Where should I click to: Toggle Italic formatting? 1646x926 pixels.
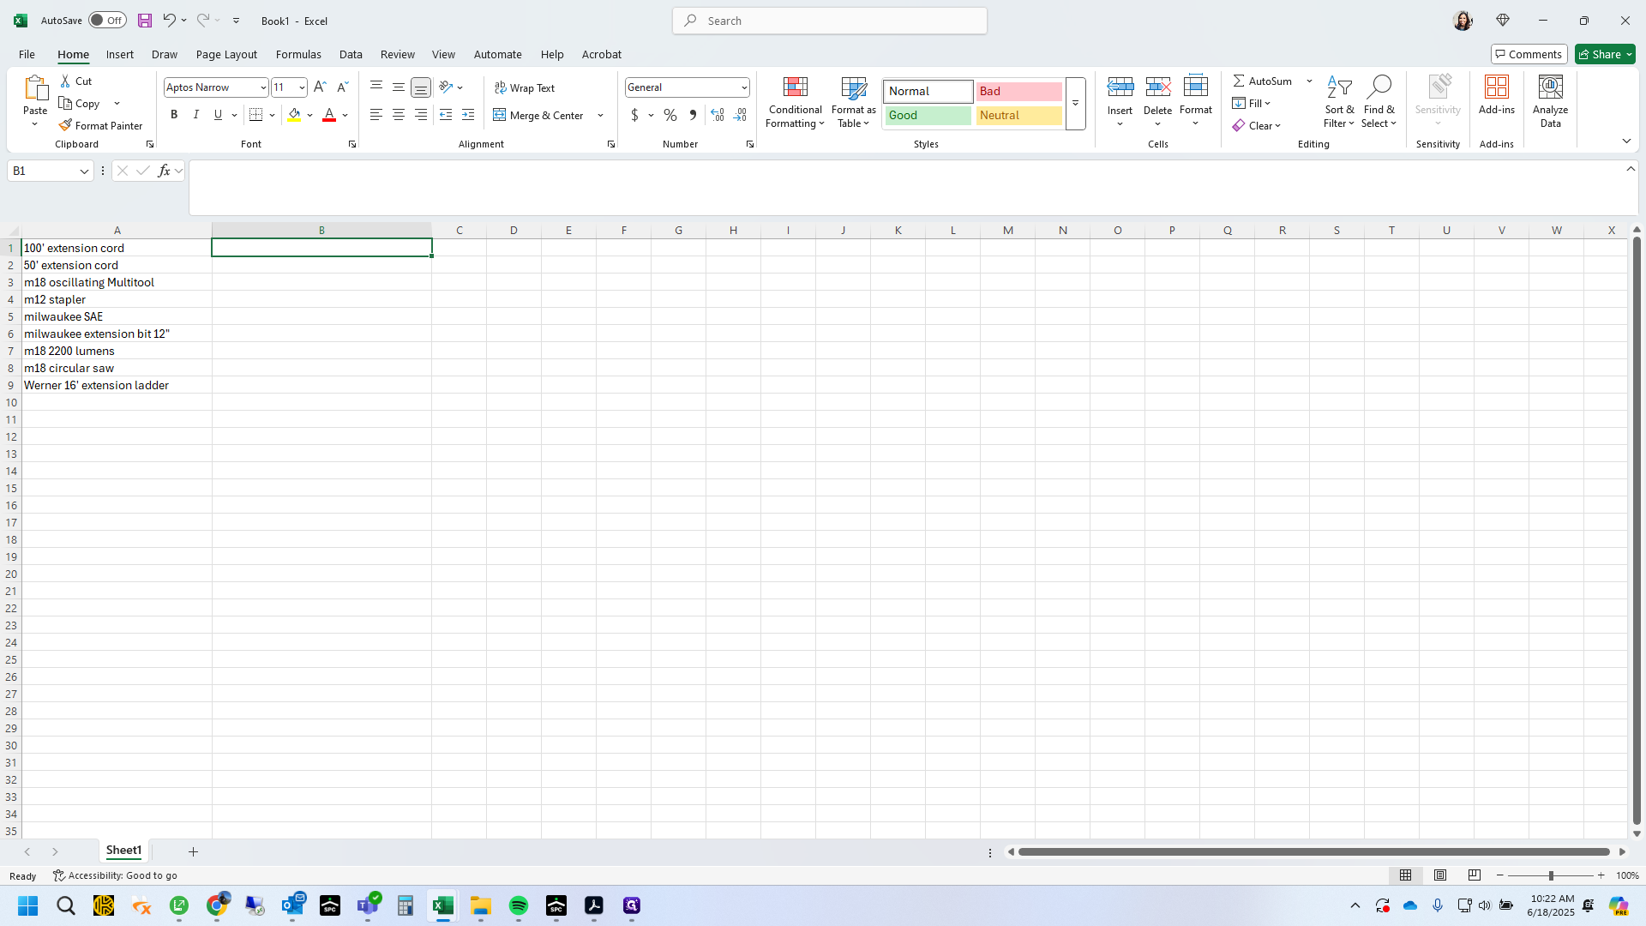[x=196, y=115]
